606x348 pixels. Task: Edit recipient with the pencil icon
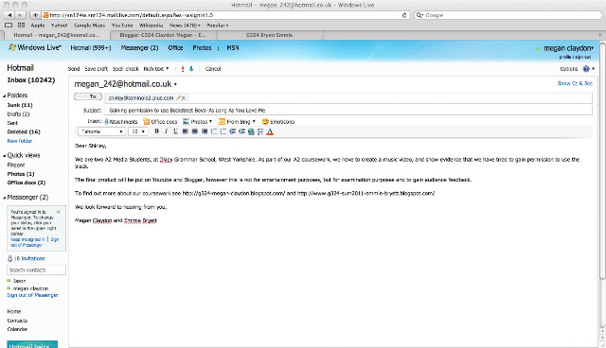click(x=178, y=98)
